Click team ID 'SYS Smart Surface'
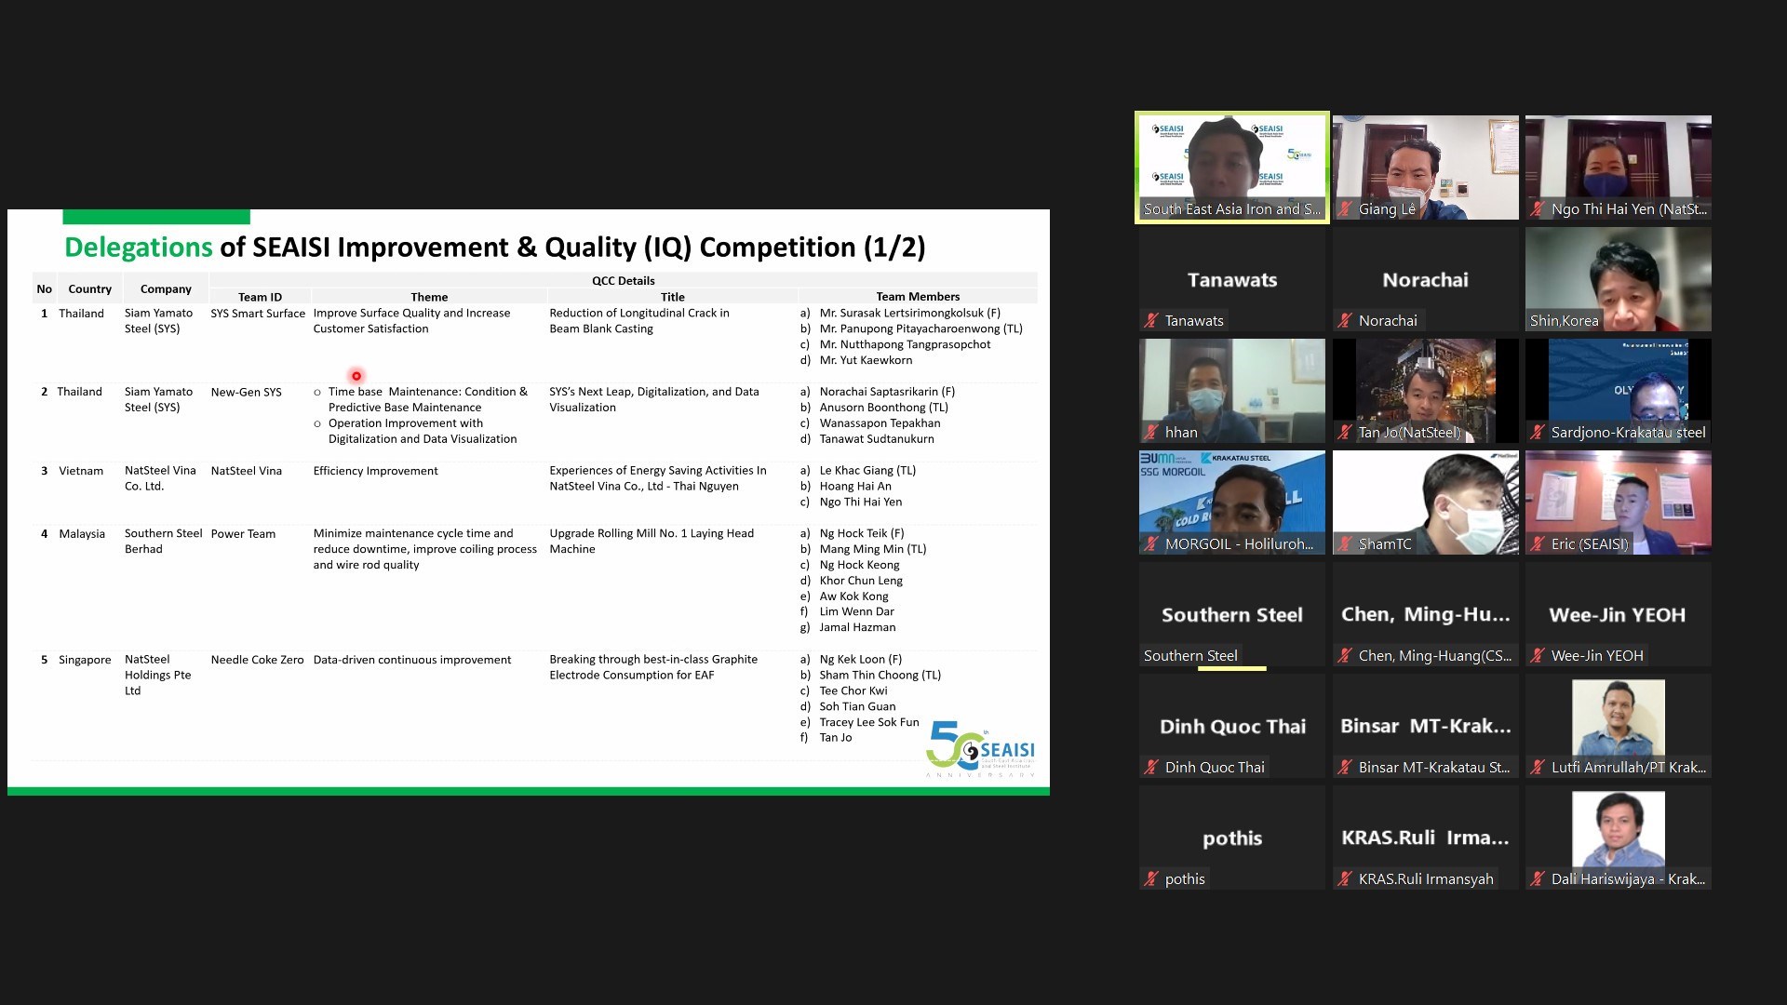This screenshot has height=1005, width=1787. click(258, 314)
